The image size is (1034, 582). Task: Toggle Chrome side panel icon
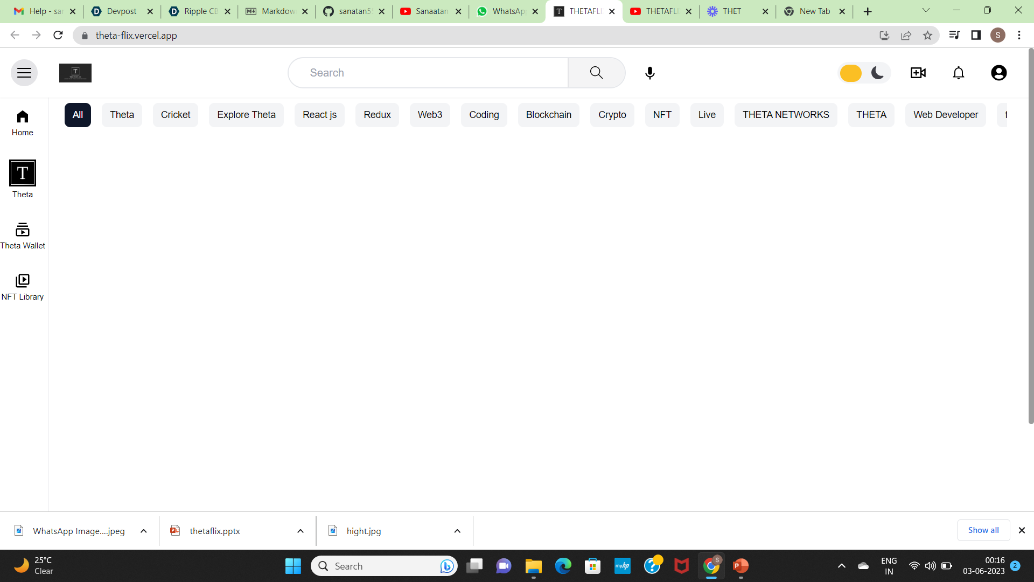[x=976, y=35]
